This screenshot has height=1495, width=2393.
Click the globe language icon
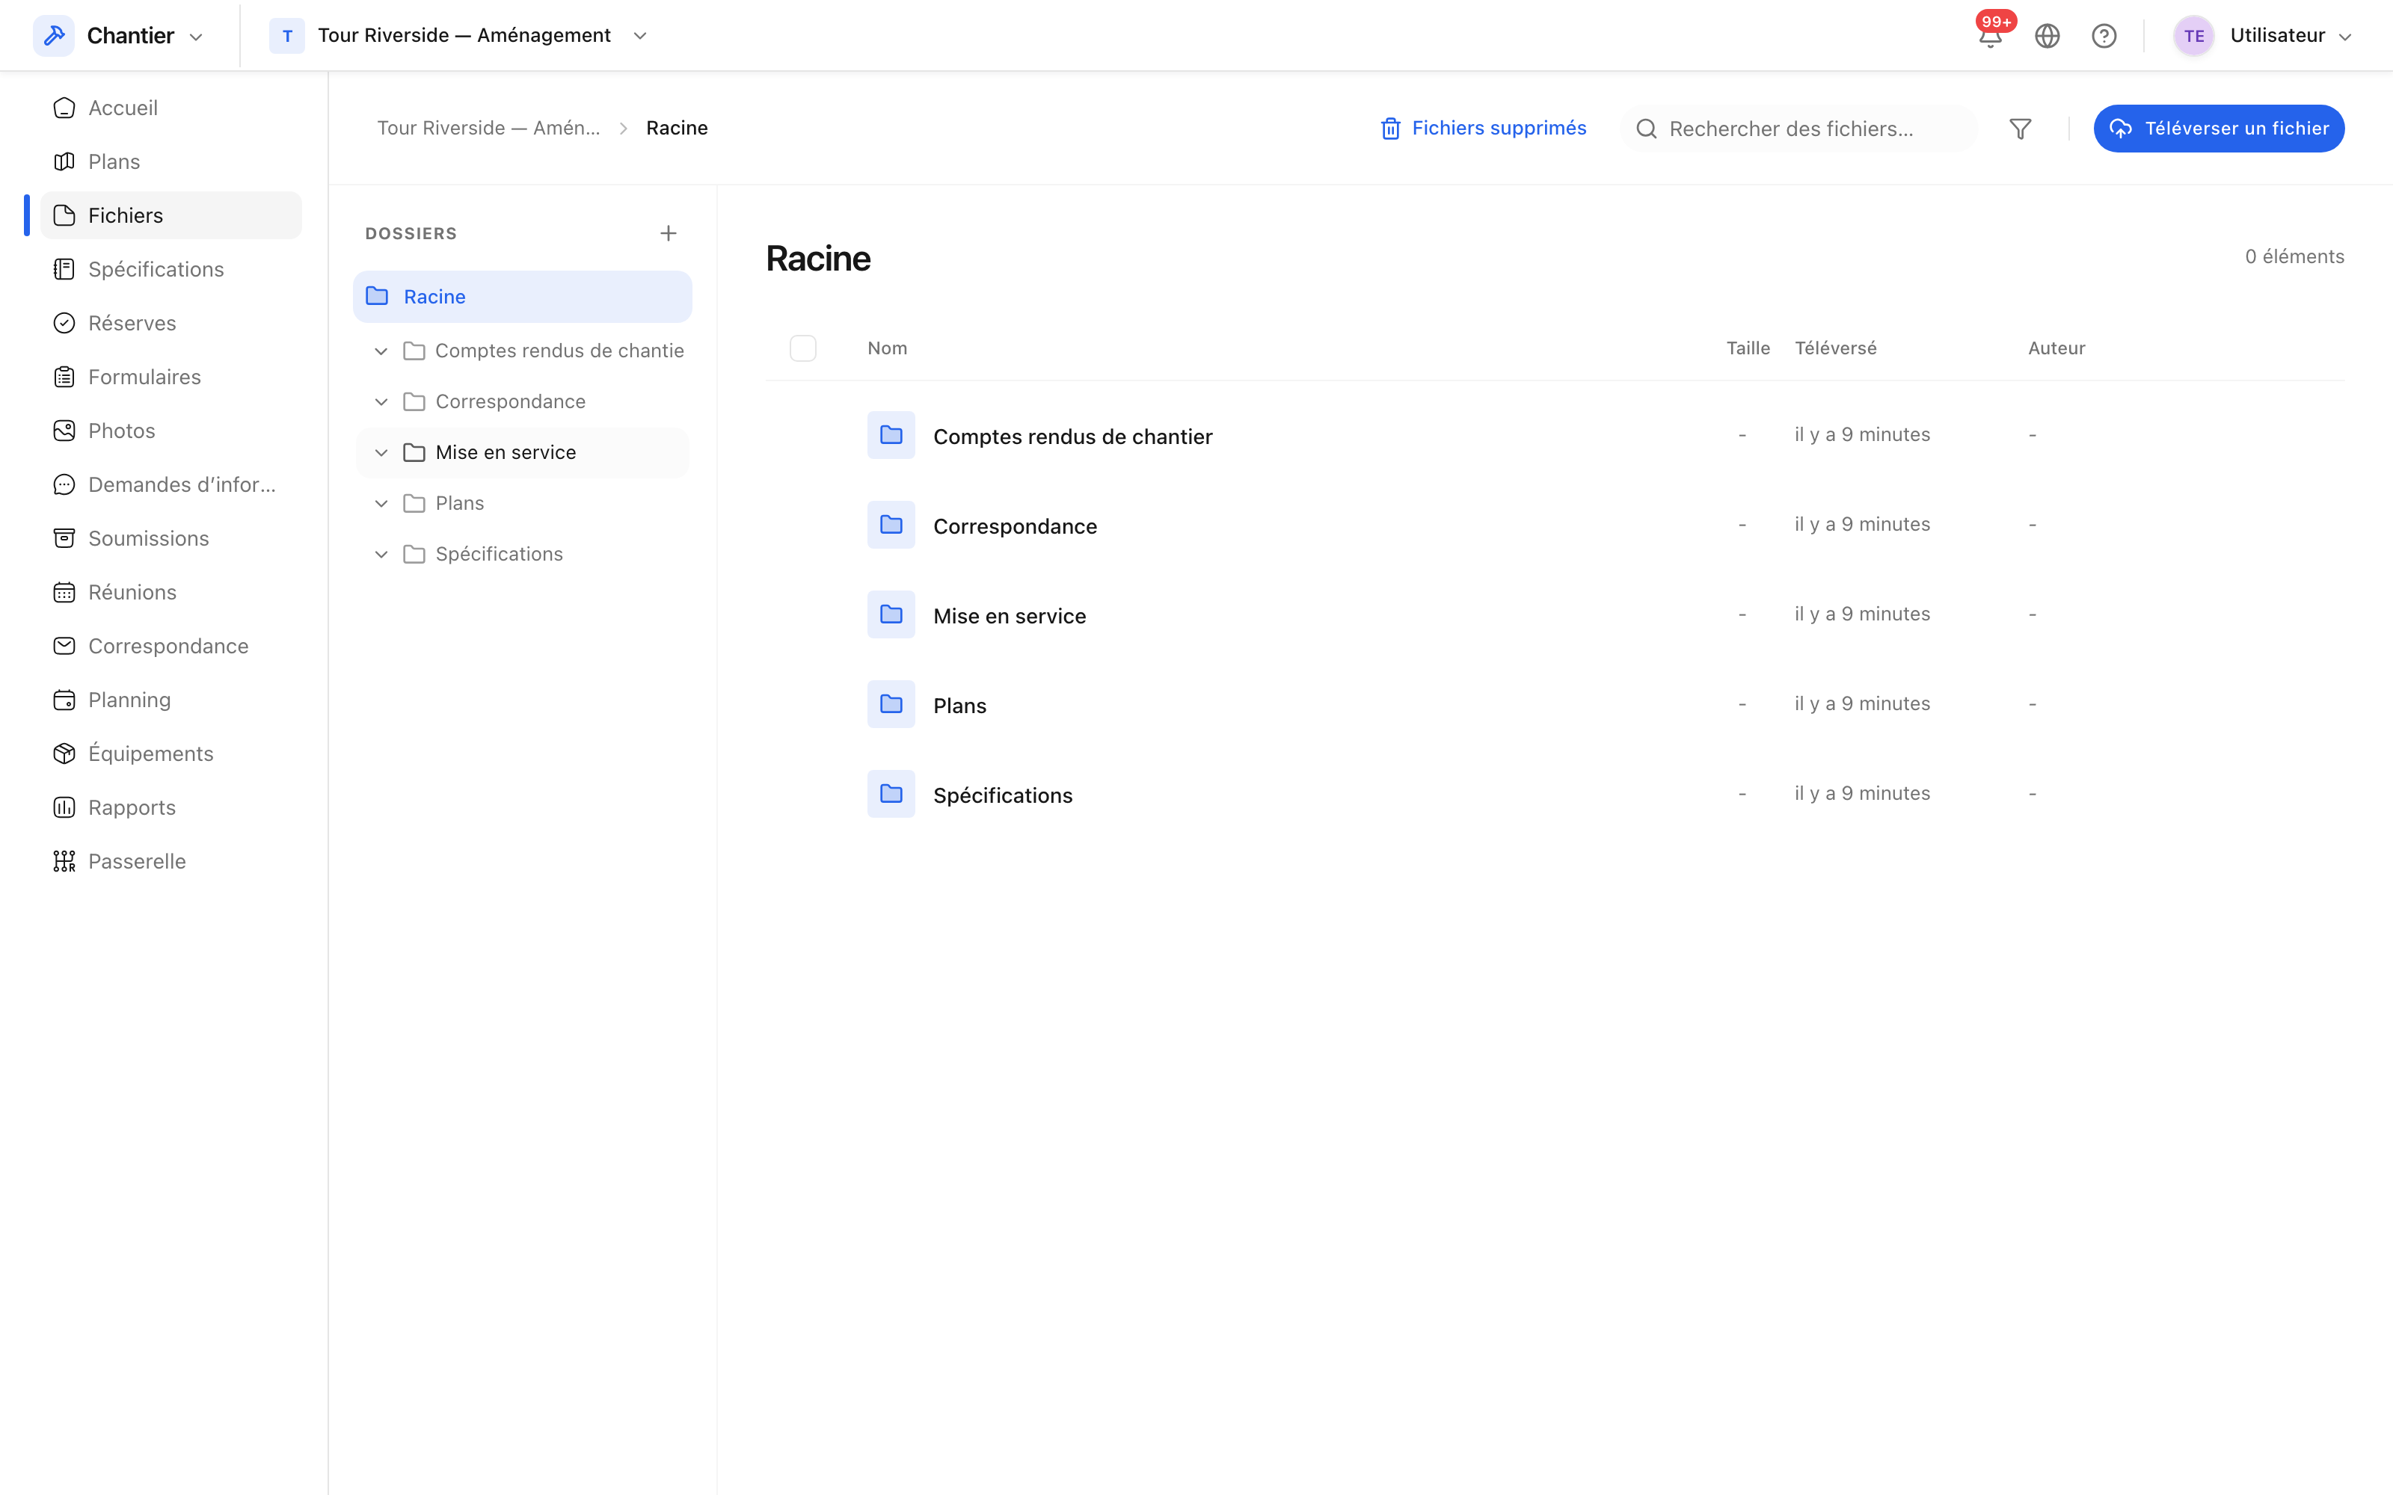[2047, 36]
